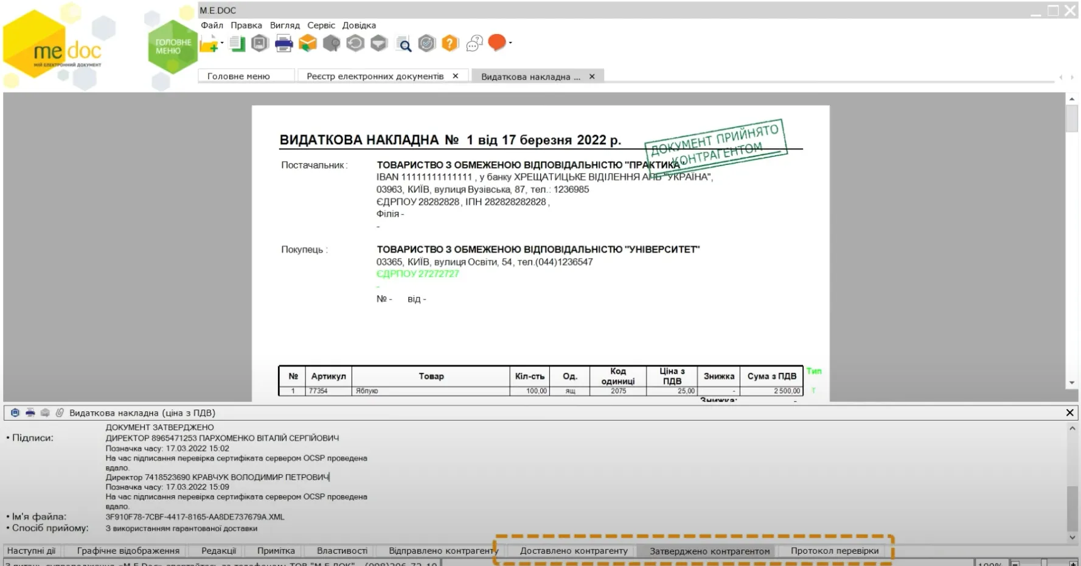Open the Файл menu
Viewport: 1081px width, 566px height.
[x=212, y=25]
